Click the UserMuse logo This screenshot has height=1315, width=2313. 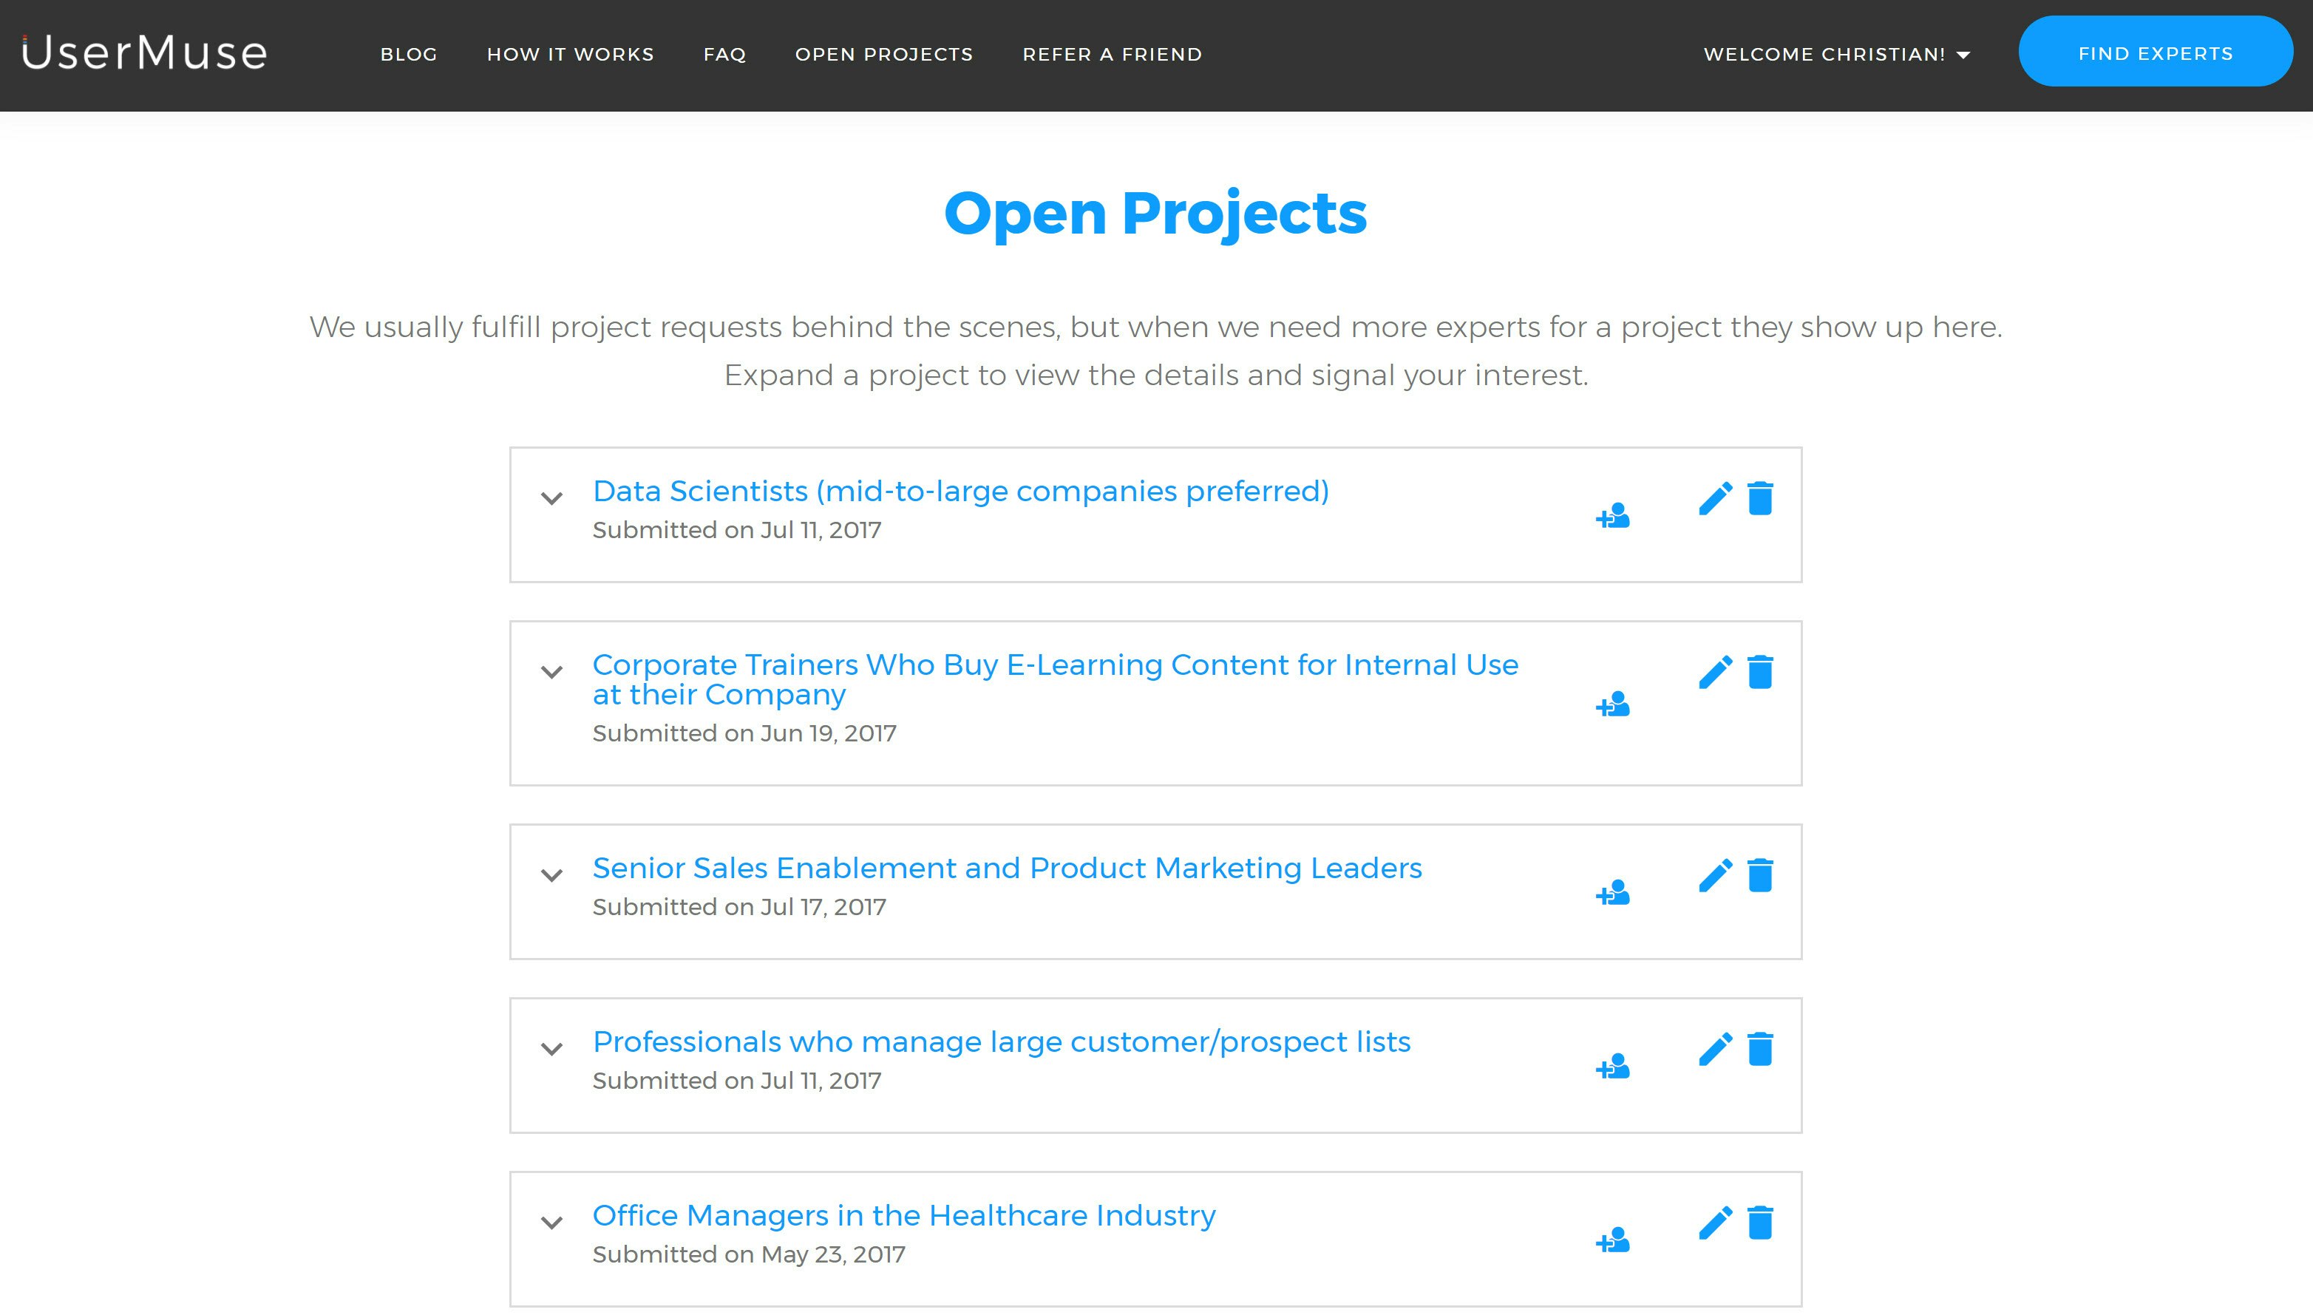click(x=144, y=52)
